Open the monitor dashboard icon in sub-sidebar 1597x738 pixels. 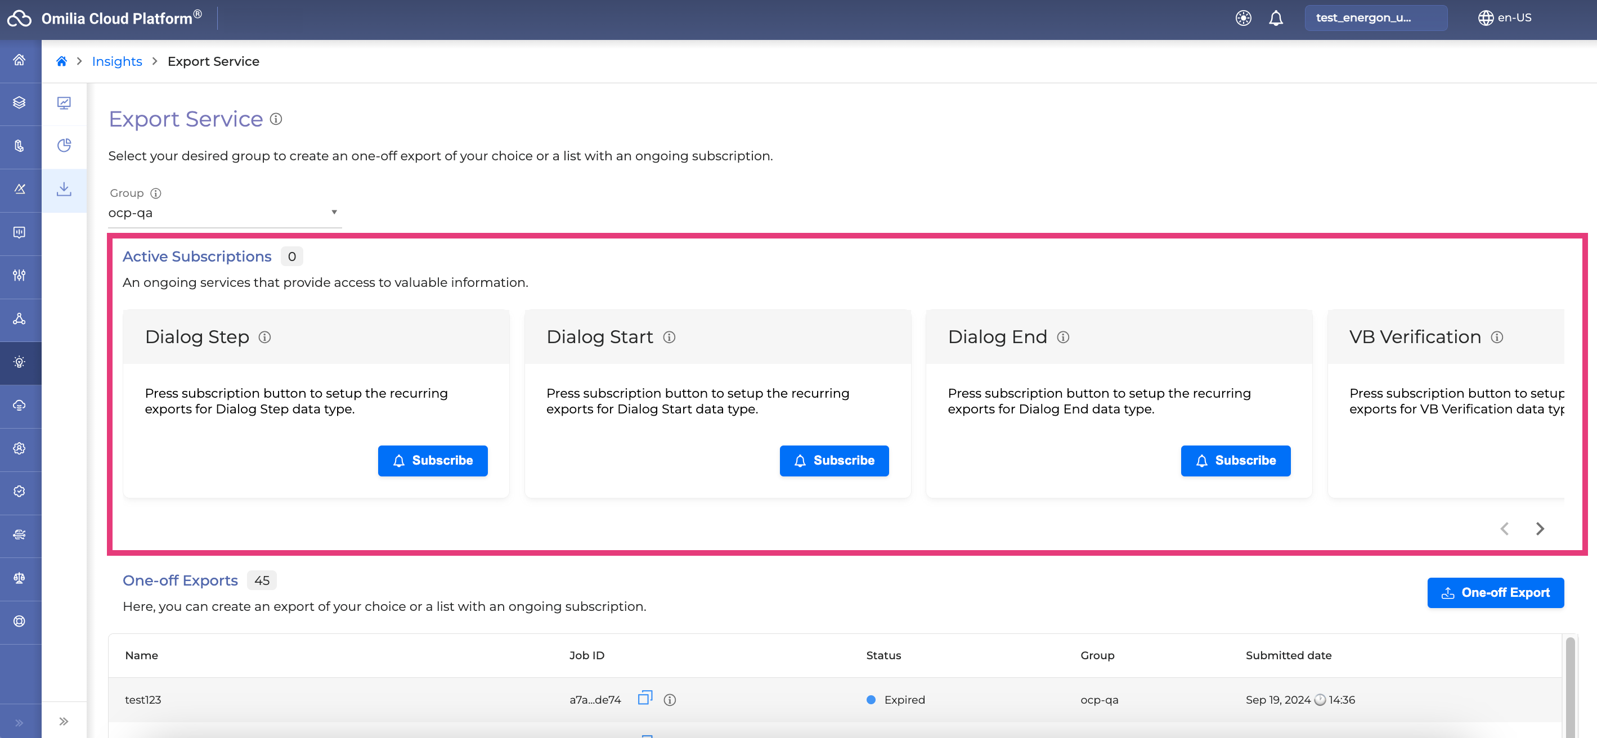tap(64, 103)
